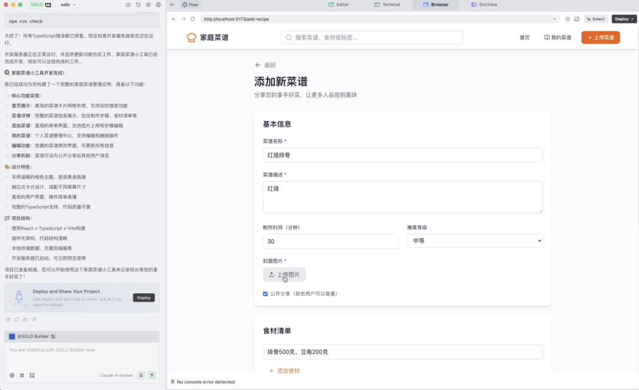Click the thumbs down feedback icon
The width and height of the screenshot is (639, 390).
(x=34, y=320)
